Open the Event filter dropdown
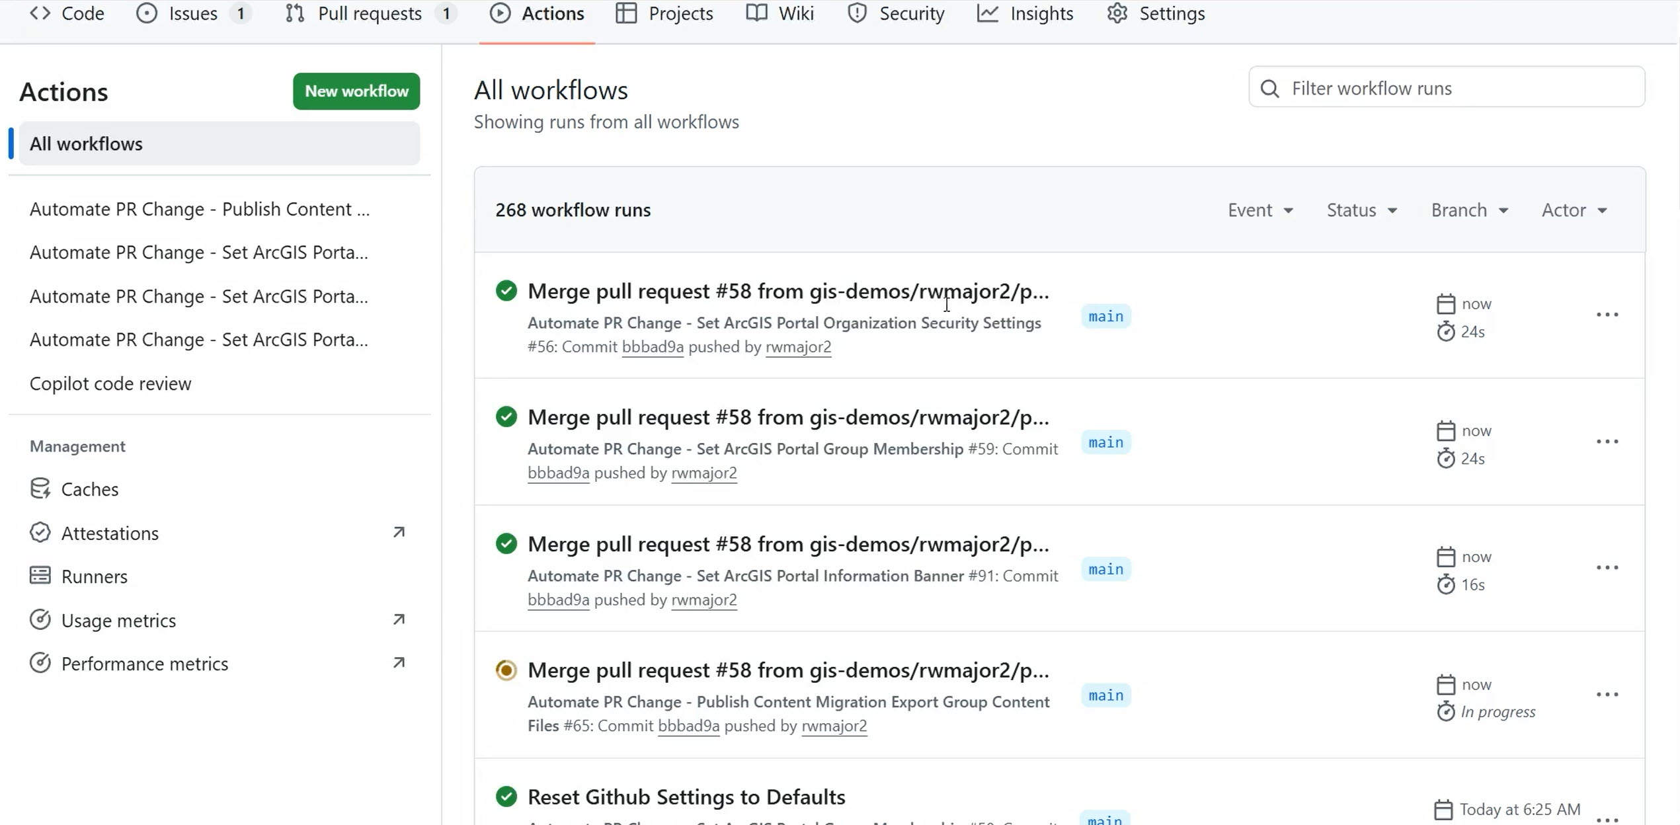1680x825 pixels. point(1260,210)
